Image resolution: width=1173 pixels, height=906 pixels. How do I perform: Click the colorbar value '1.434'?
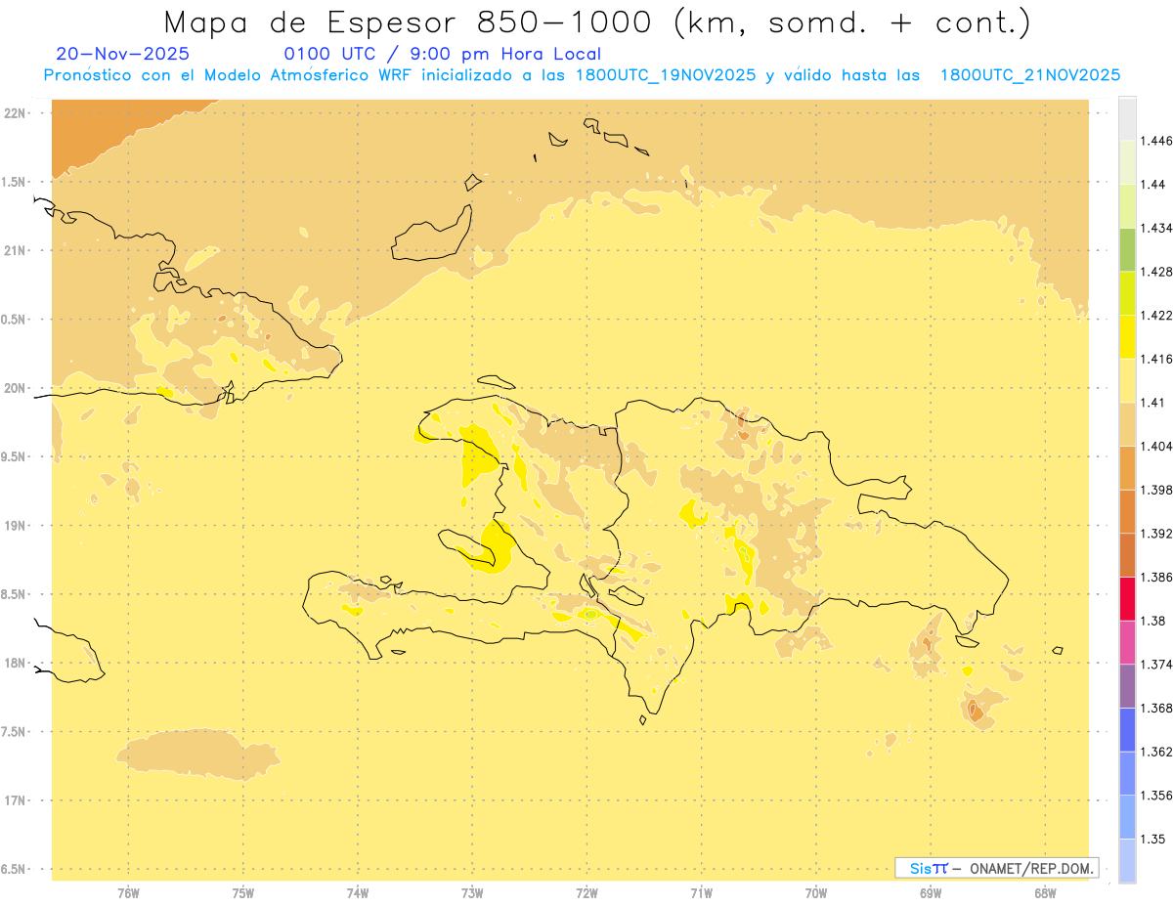[1154, 228]
